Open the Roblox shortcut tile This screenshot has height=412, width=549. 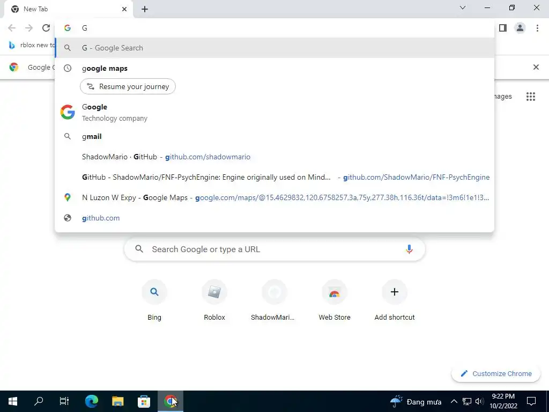[x=214, y=300]
